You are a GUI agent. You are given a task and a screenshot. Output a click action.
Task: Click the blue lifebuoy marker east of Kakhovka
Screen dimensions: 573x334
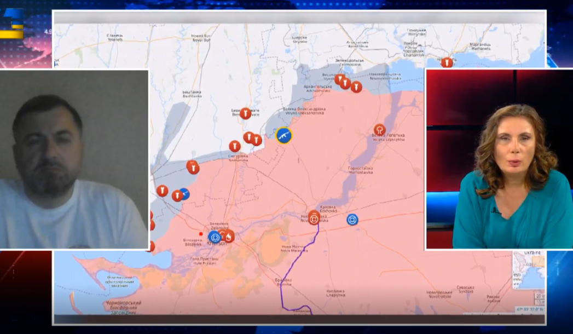pyautogui.click(x=352, y=220)
